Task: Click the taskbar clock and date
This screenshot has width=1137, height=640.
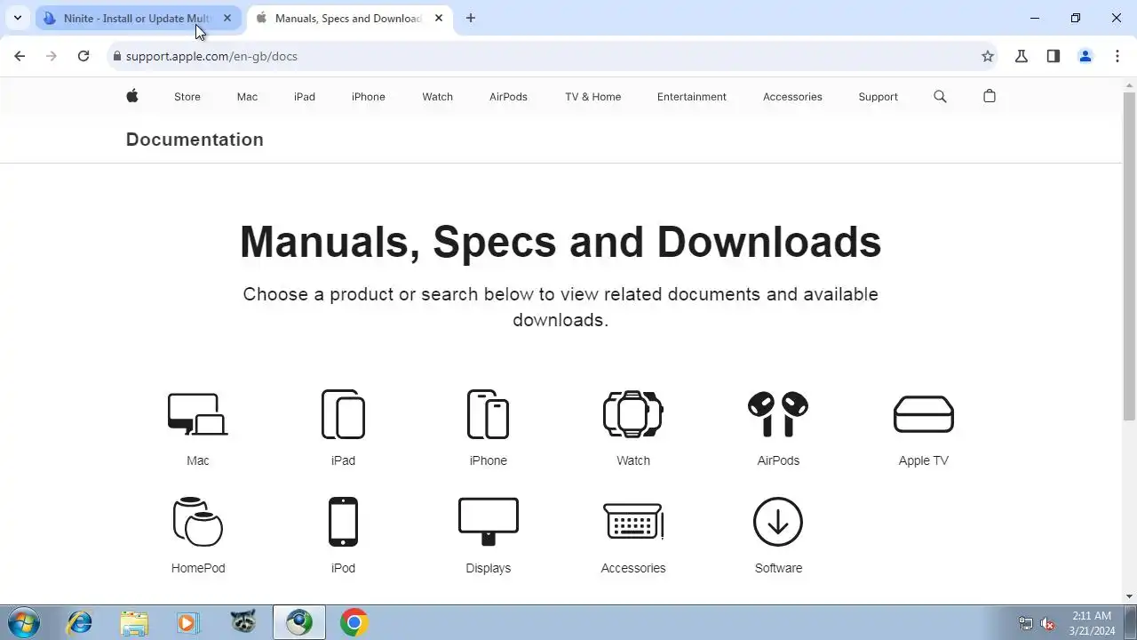Action: coord(1092,623)
